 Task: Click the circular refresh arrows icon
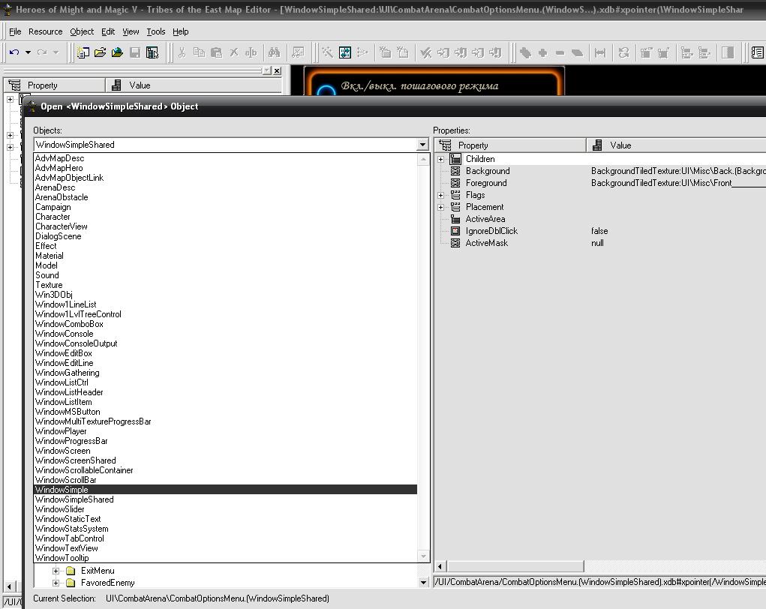pyautogui.click(x=624, y=52)
